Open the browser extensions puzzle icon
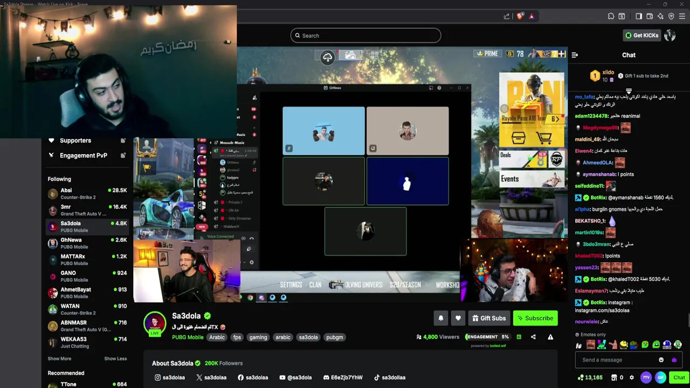Screen dimensions: 690x388 tap(611, 16)
